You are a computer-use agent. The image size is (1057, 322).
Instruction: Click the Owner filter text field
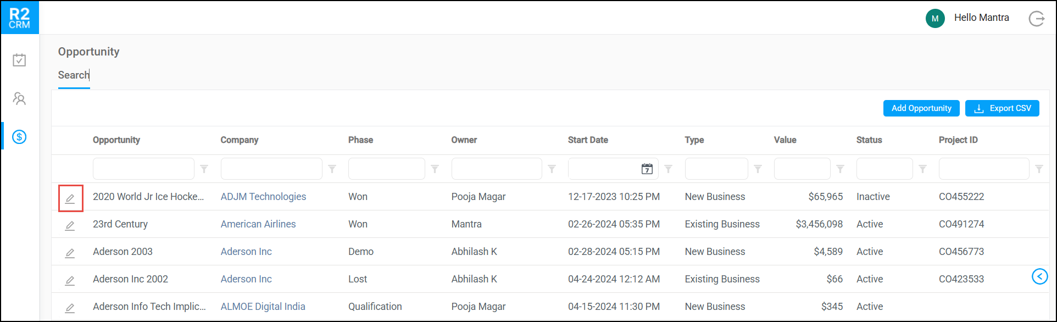click(496, 169)
